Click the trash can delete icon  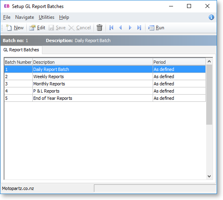pyautogui.click(x=100, y=28)
